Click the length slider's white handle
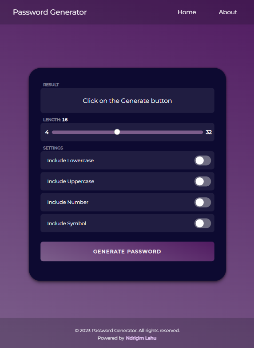 [x=117, y=132]
